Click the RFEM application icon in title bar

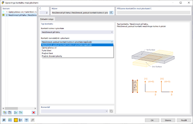3,3
